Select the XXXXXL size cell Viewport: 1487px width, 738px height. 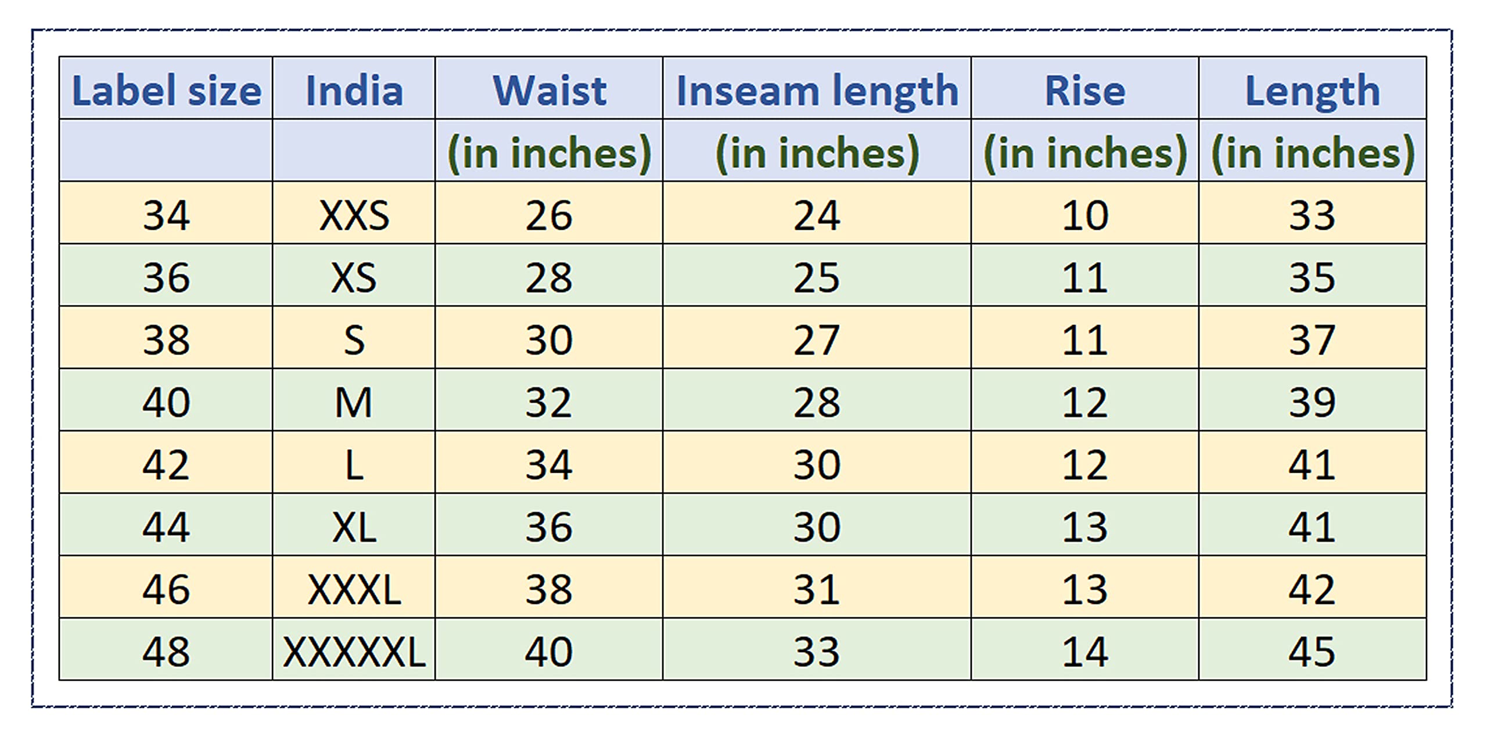[354, 651]
